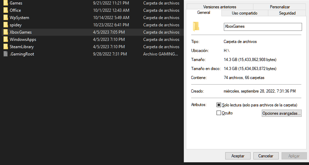
Task: Click date 10/1/2022 12:43 AM
Action: (x=111, y=10)
